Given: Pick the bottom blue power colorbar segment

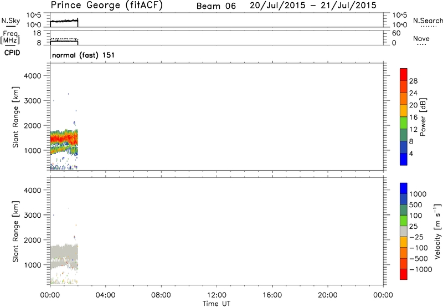Looking at the screenshot, I should [404, 159].
